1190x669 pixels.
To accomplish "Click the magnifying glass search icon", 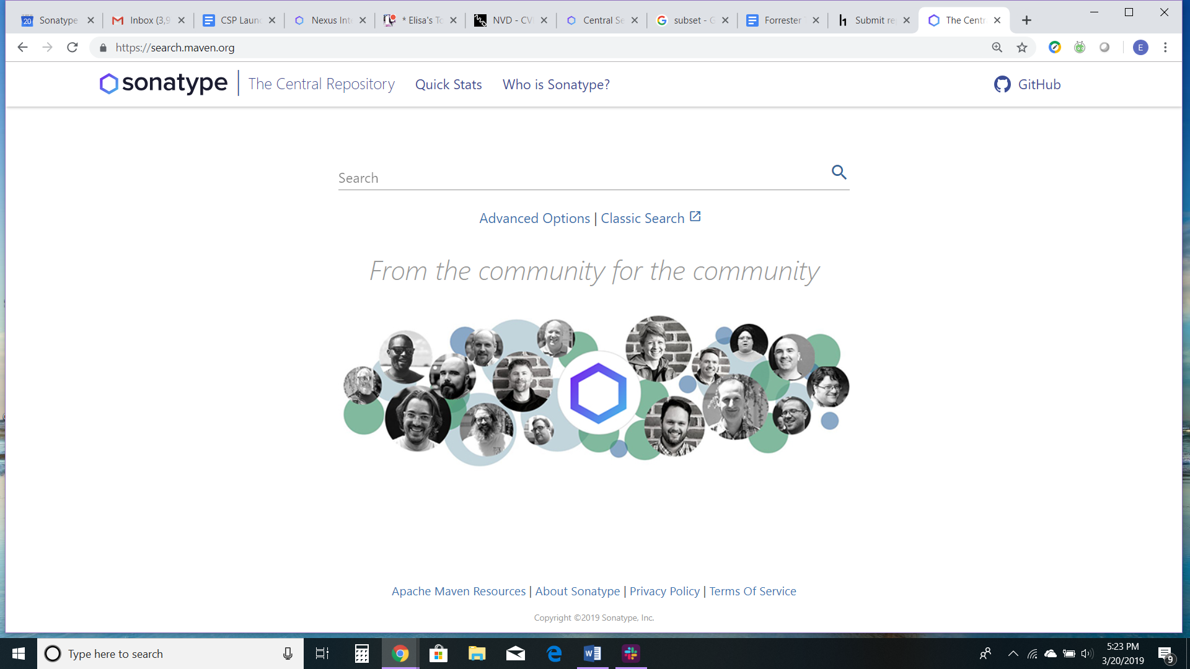I will click(839, 172).
